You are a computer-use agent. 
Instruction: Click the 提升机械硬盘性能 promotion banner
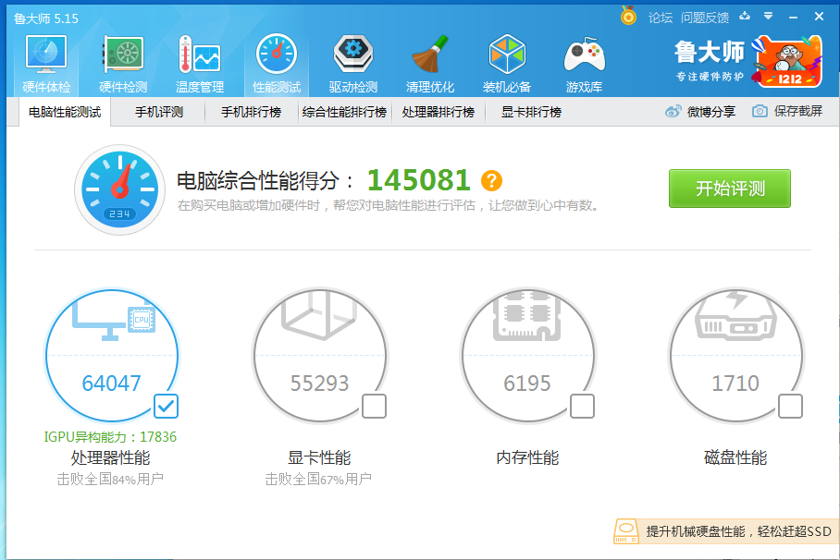pyautogui.click(x=726, y=531)
